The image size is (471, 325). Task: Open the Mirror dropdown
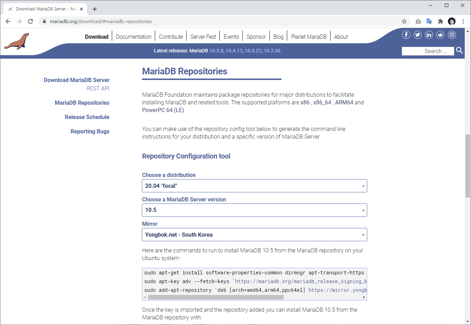(x=254, y=235)
